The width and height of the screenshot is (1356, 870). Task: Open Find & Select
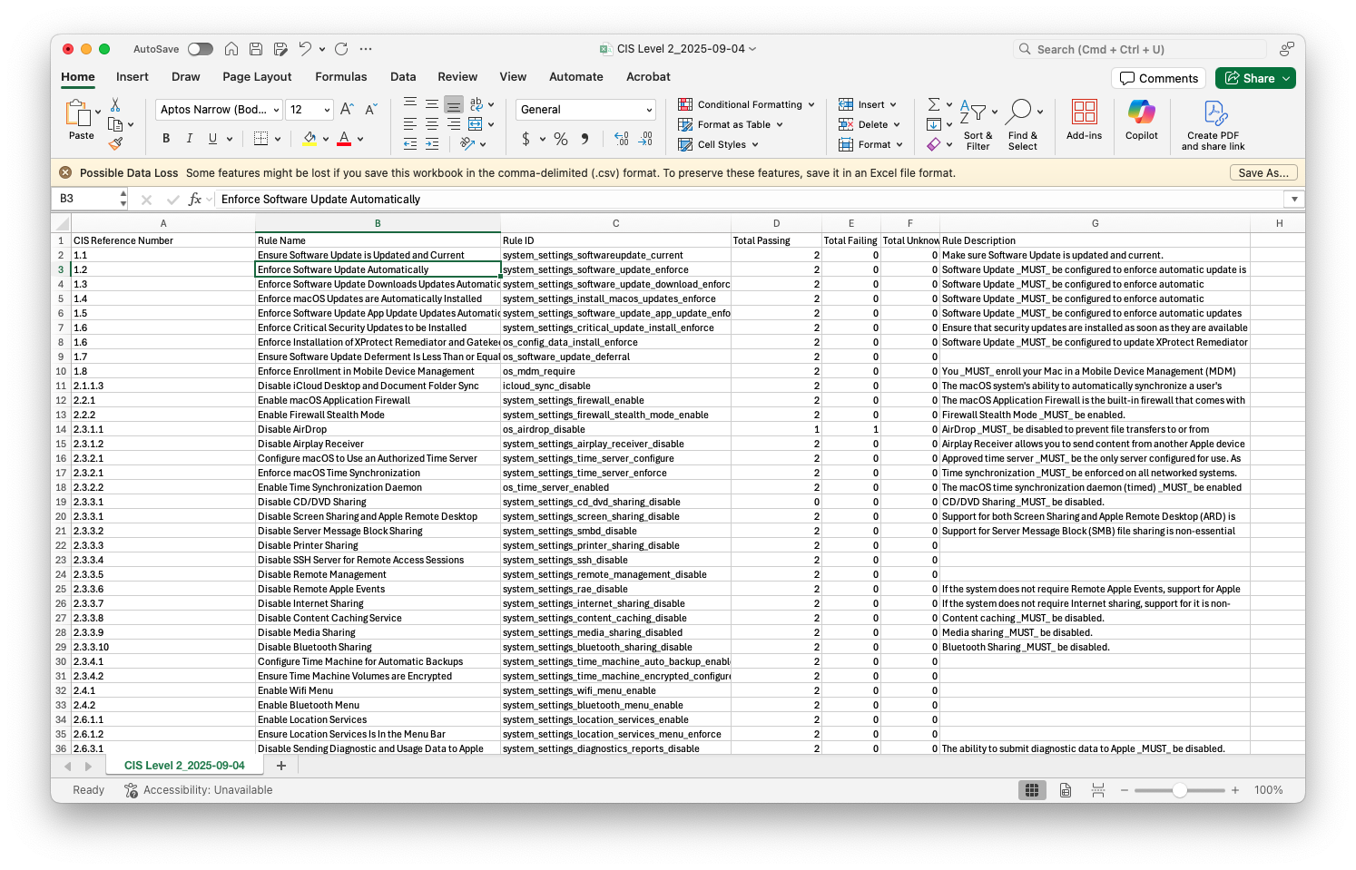pyautogui.click(x=1022, y=125)
